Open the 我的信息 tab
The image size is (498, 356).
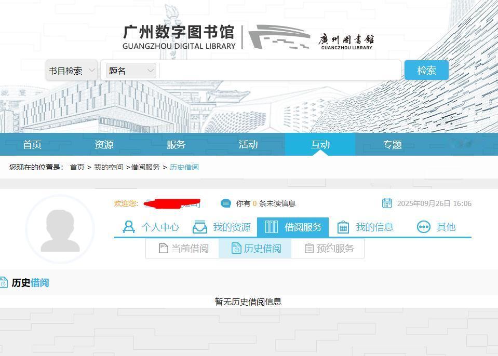pyautogui.click(x=365, y=227)
